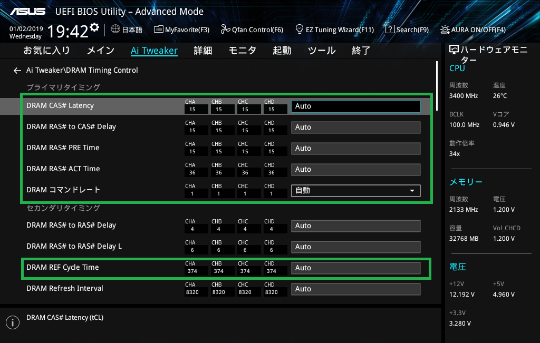Click memory capacity value 32768 MB
Image resolution: width=540 pixels, height=343 pixels.
click(464, 239)
